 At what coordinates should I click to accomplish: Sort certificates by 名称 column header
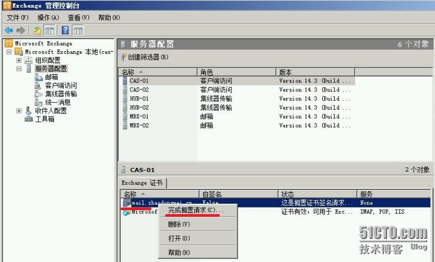160,194
